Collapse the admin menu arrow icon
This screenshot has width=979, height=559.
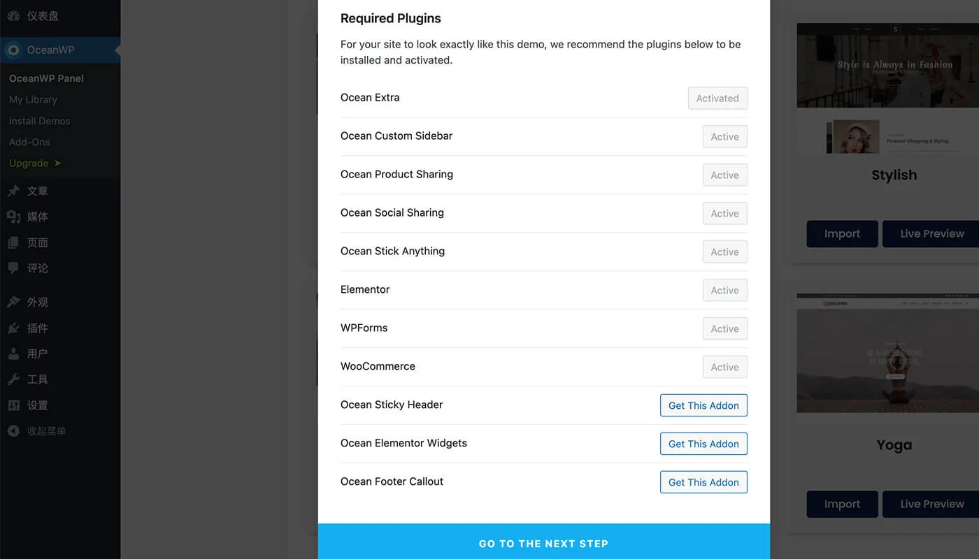click(x=13, y=431)
